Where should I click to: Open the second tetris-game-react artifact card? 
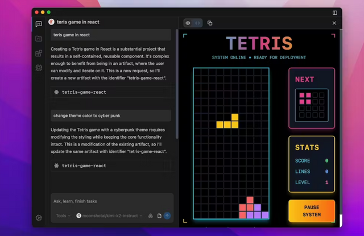[113, 165]
